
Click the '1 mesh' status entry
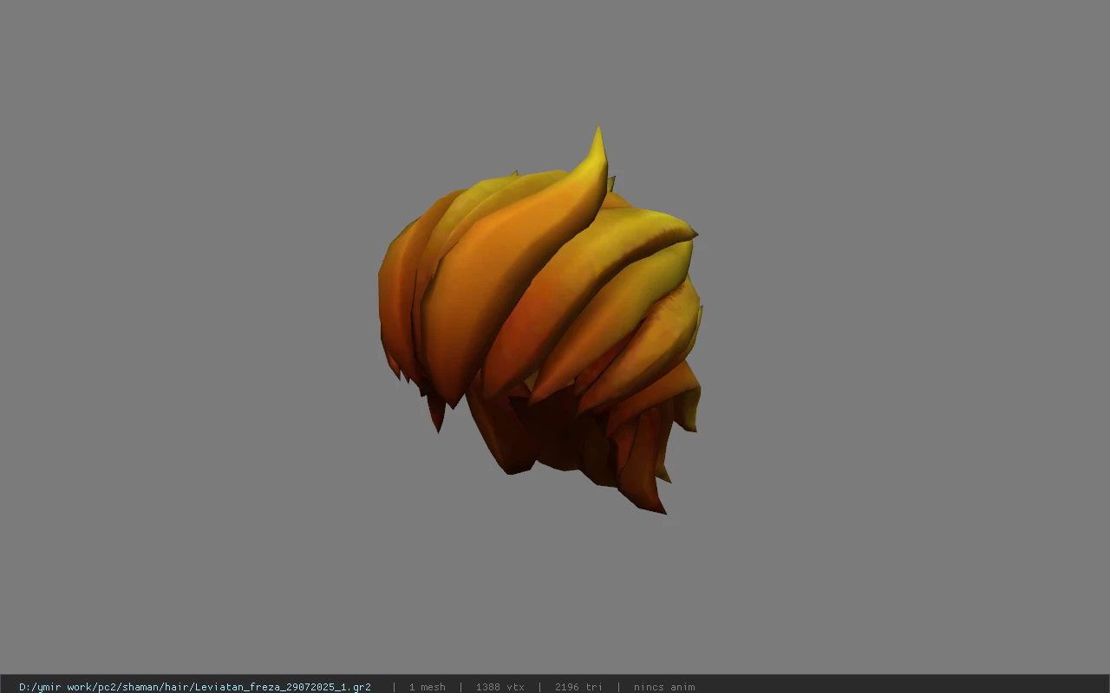pos(427,687)
